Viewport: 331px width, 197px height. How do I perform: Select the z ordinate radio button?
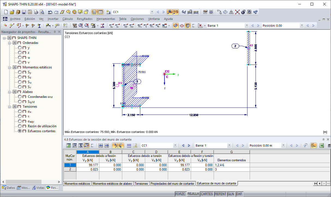[x=20, y=53]
